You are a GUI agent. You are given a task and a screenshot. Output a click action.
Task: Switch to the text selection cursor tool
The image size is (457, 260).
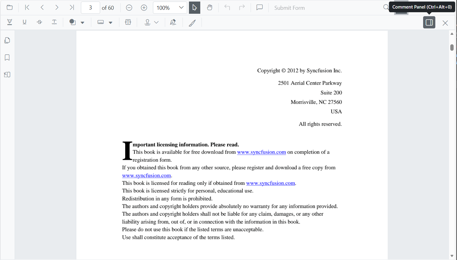(194, 8)
